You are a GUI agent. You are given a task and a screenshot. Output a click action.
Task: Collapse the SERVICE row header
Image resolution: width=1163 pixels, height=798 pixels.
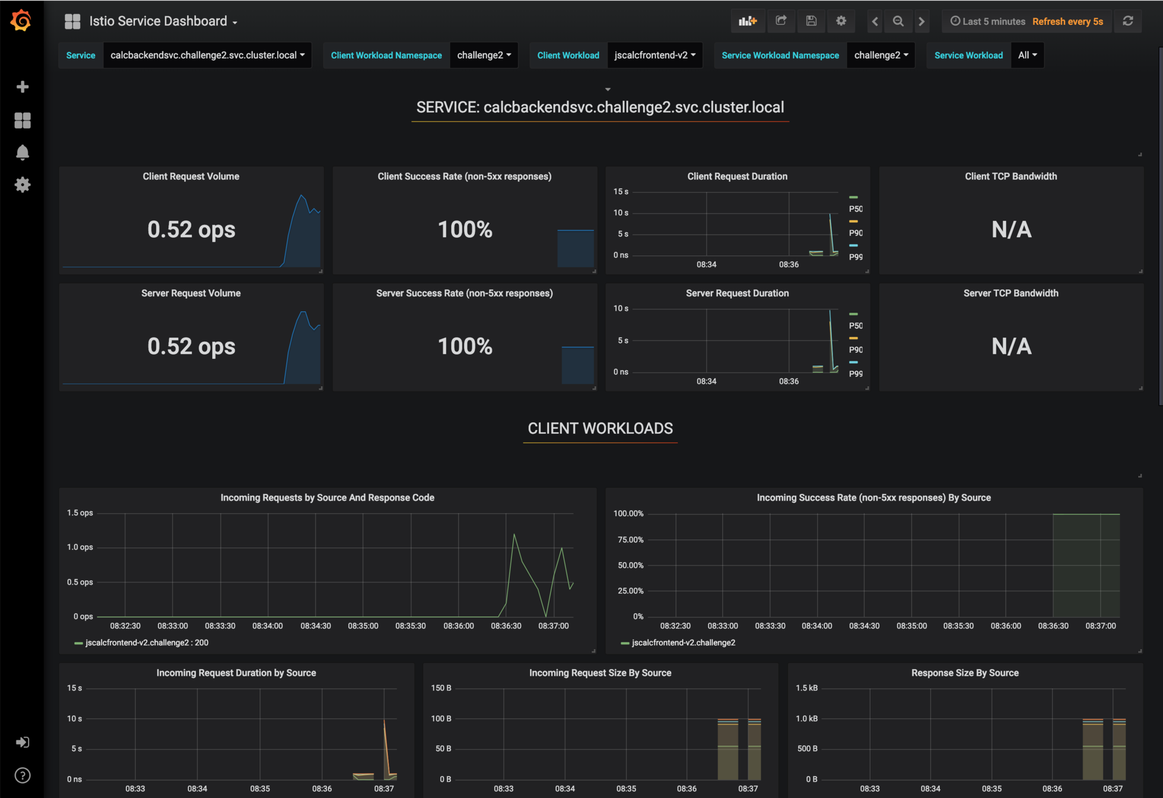click(600, 108)
